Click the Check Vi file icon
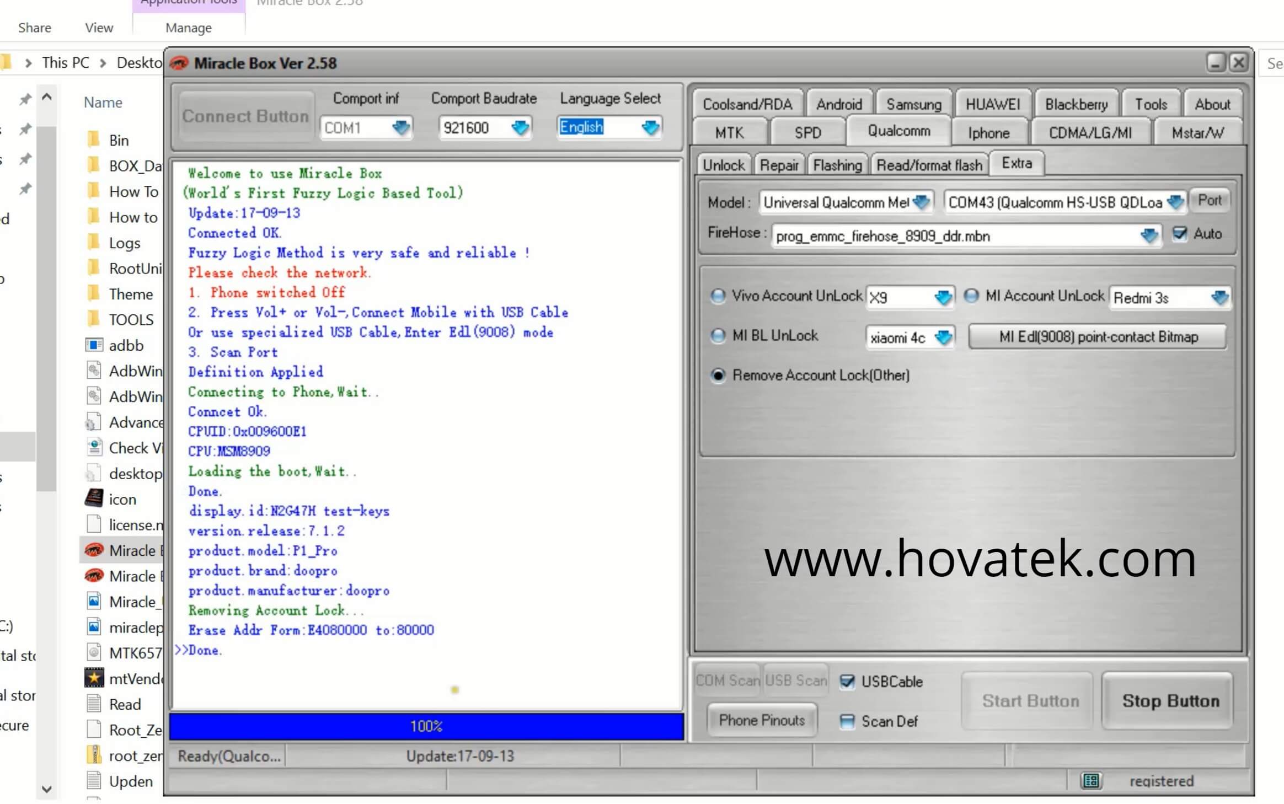The width and height of the screenshot is (1284, 804). tap(94, 447)
